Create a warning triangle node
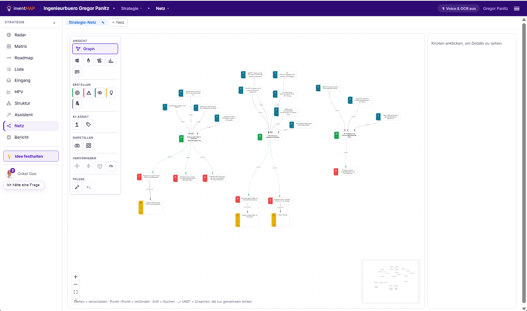 pyautogui.click(x=88, y=93)
